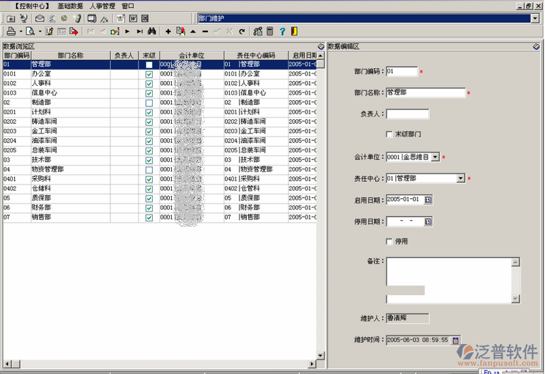The image size is (545, 374).
Task: Open the 基础数据 menu
Action: tap(70, 5)
